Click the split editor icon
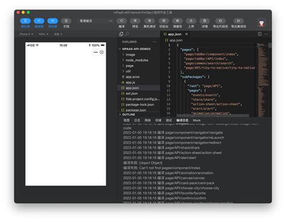This screenshot has height=222, width=286. click(x=259, y=34)
